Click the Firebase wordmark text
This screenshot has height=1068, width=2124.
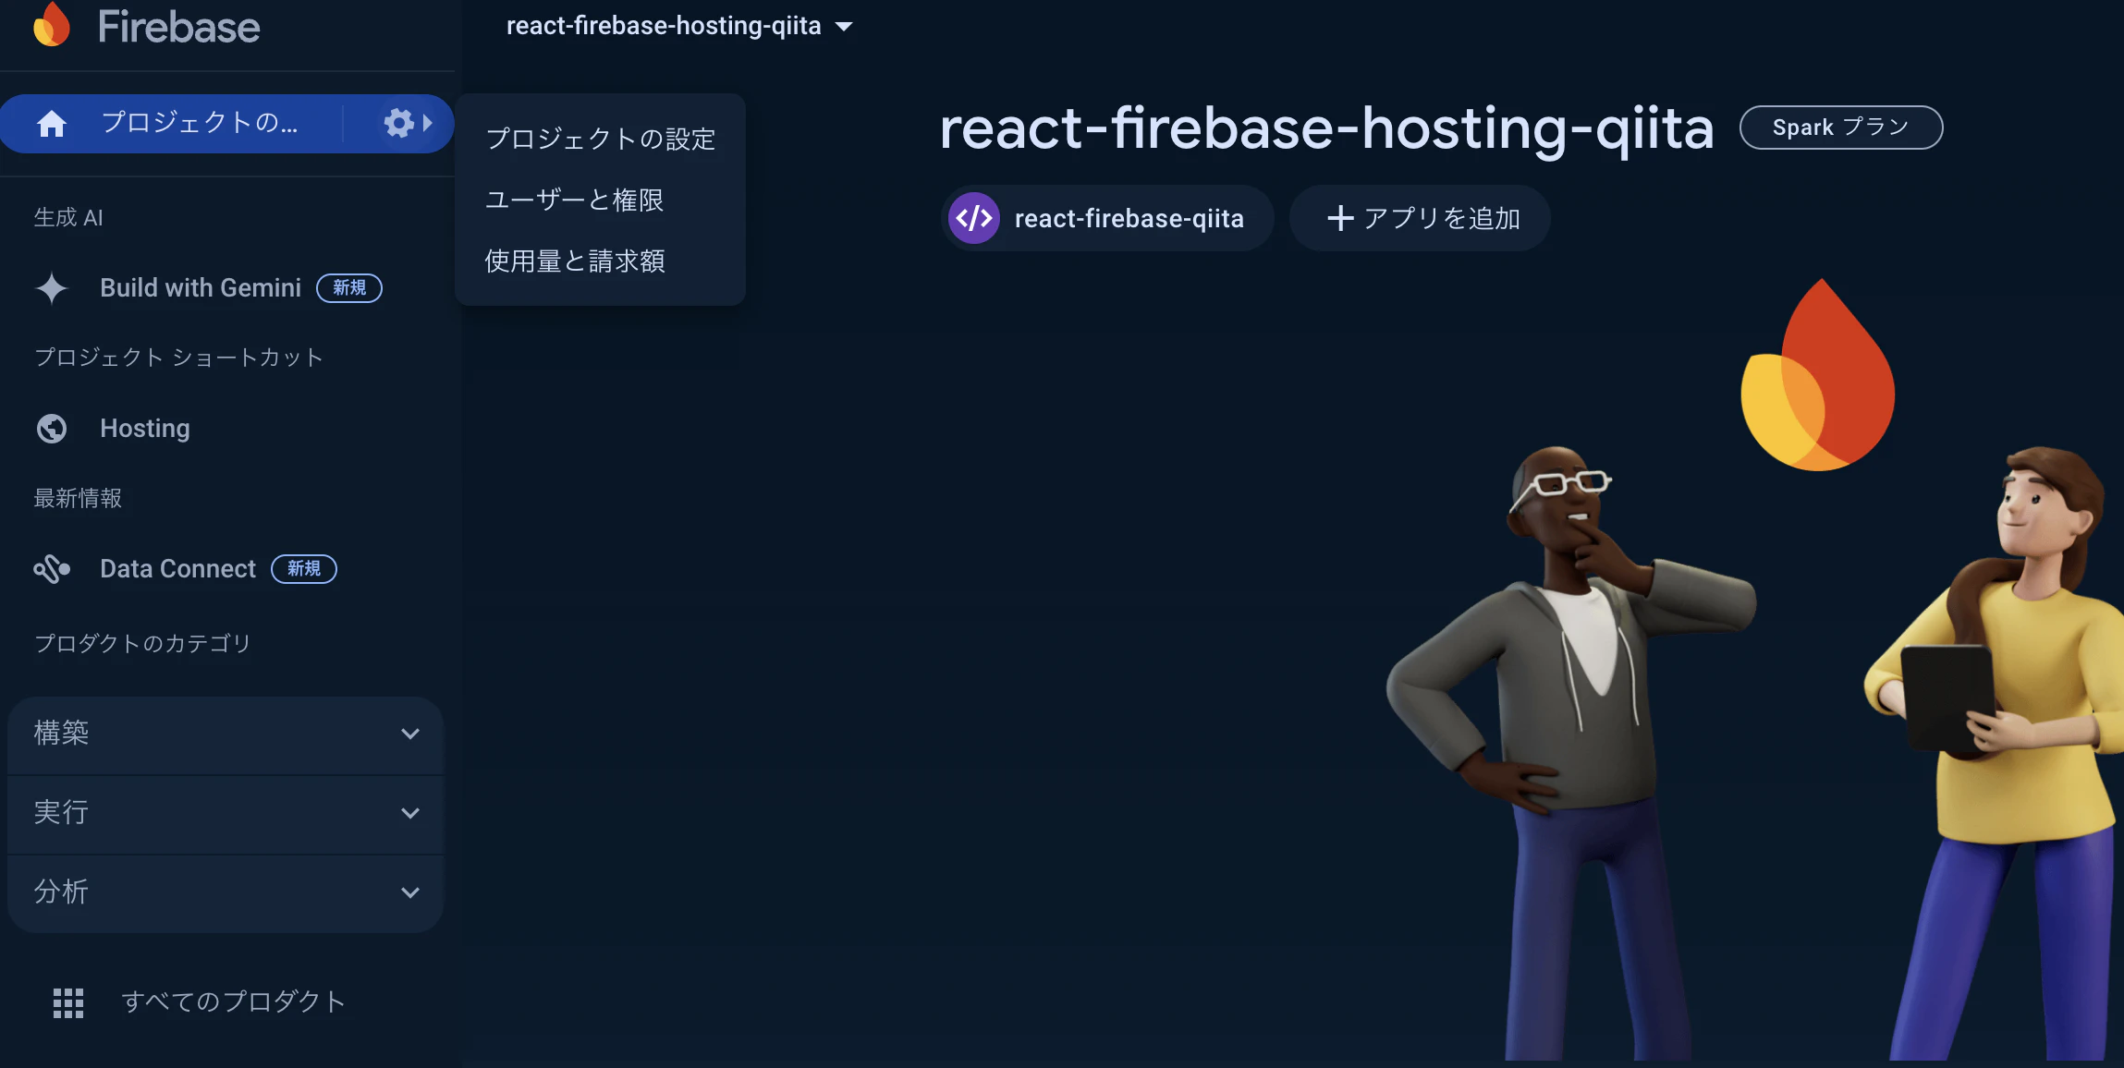coord(179,27)
